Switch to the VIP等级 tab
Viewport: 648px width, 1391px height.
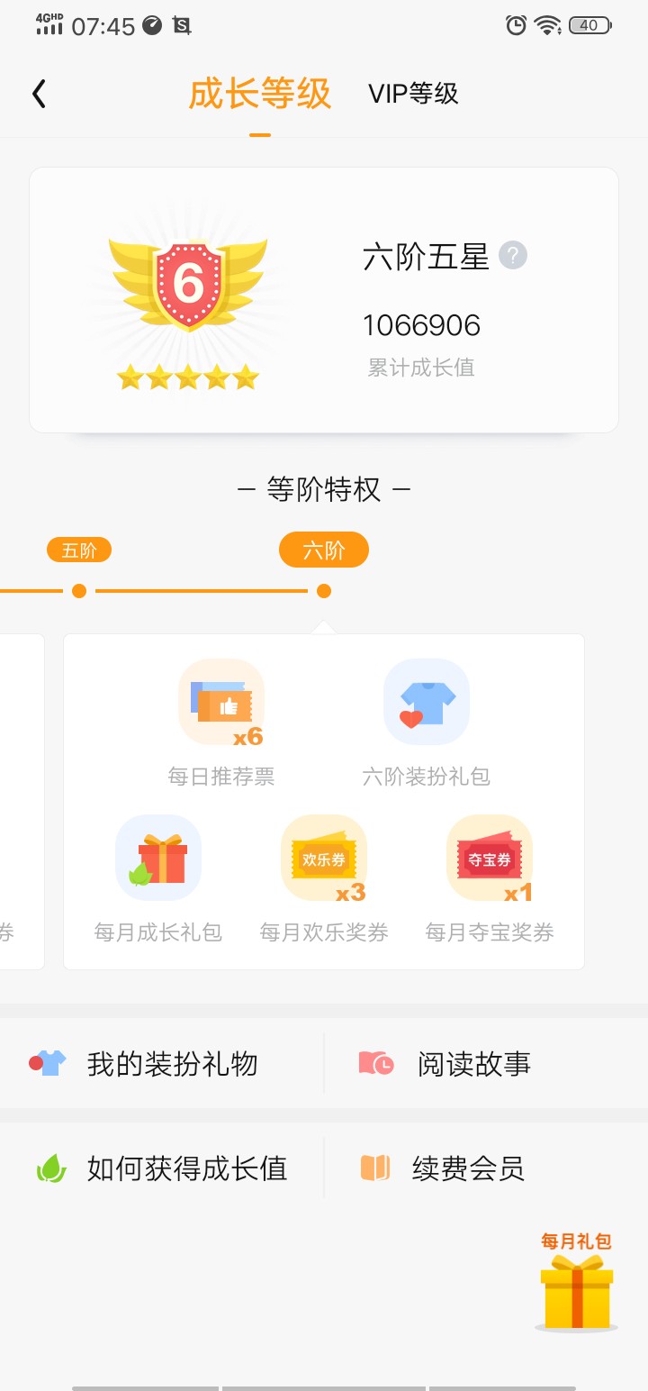(413, 94)
